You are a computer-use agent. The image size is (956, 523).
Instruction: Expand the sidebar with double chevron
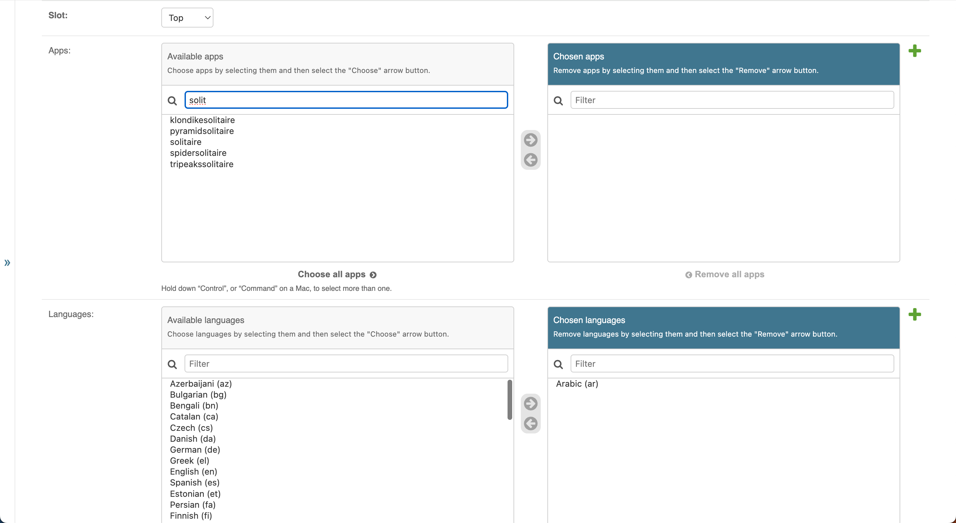(x=7, y=263)
